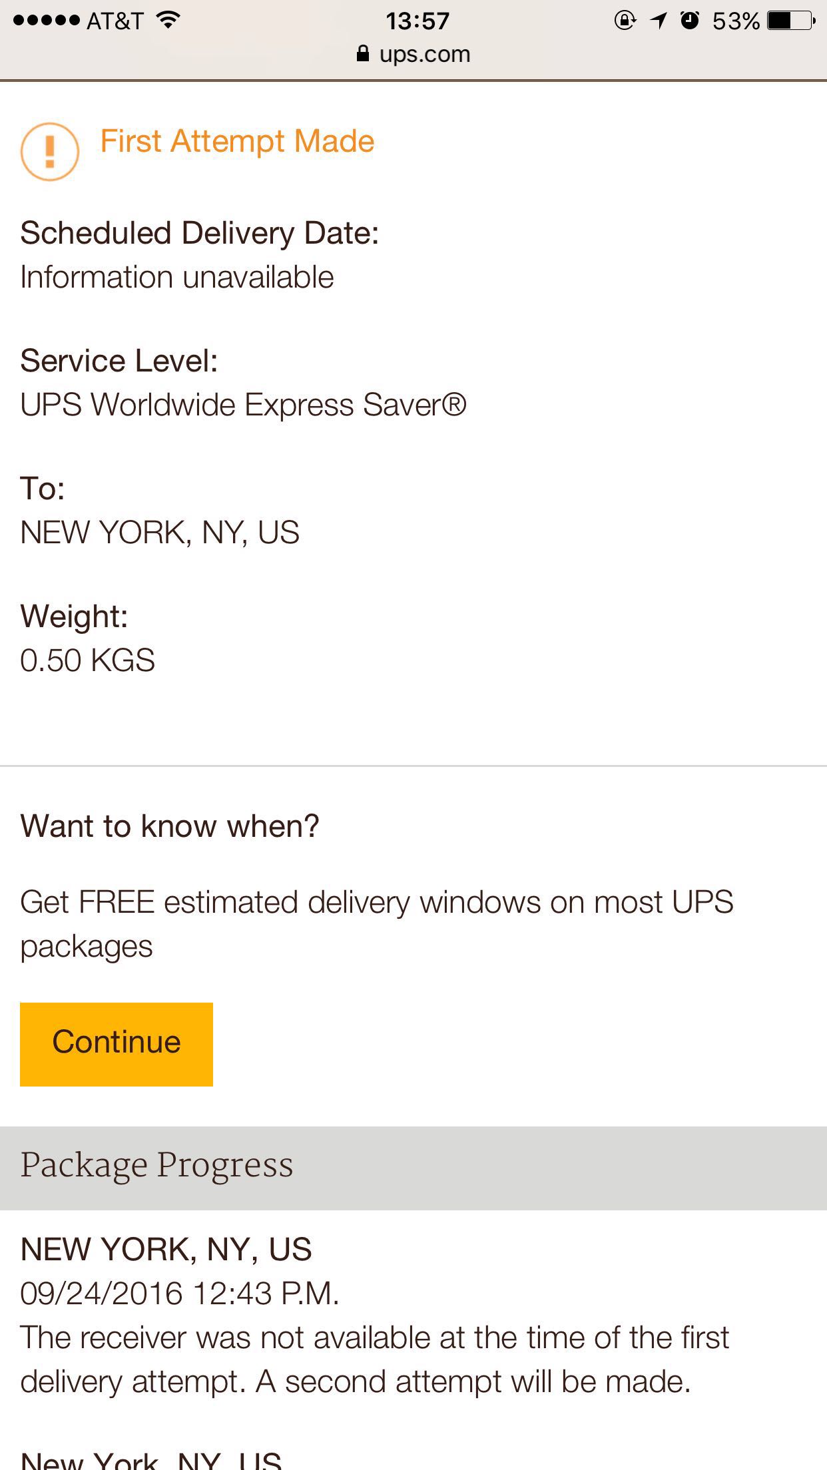
Task: Tap the Wi-Fi signal icon in status bar
Action: 168,20
